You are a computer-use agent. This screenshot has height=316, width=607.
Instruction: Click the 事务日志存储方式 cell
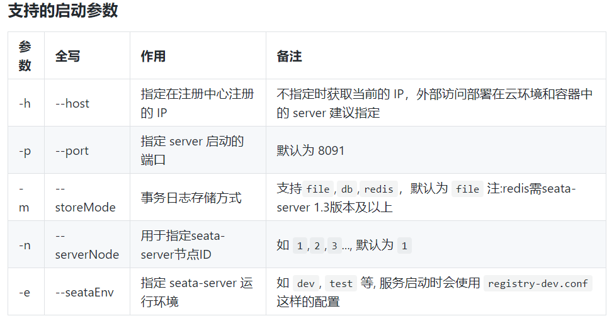(x=198, y=197)
